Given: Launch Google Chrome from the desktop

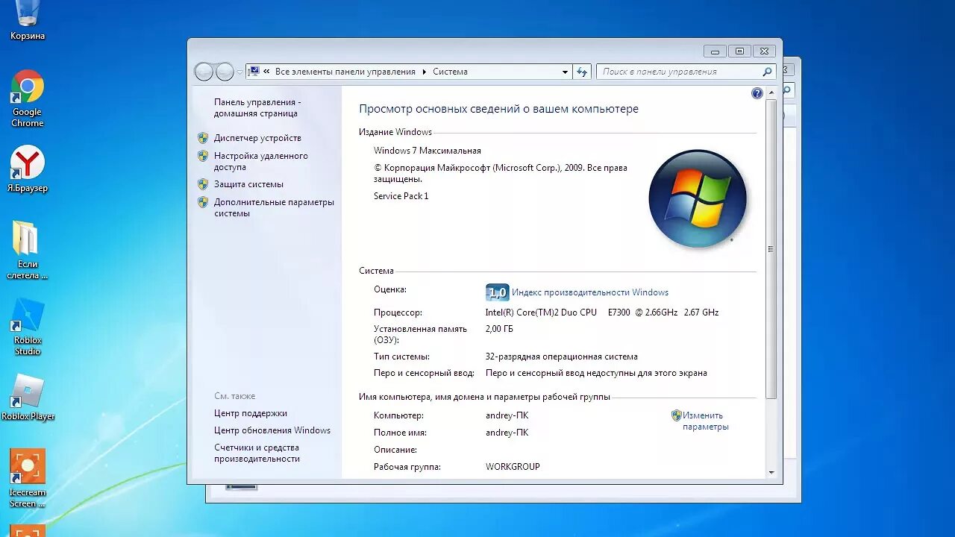Looking at the screenshot, I should pos(28,98).
